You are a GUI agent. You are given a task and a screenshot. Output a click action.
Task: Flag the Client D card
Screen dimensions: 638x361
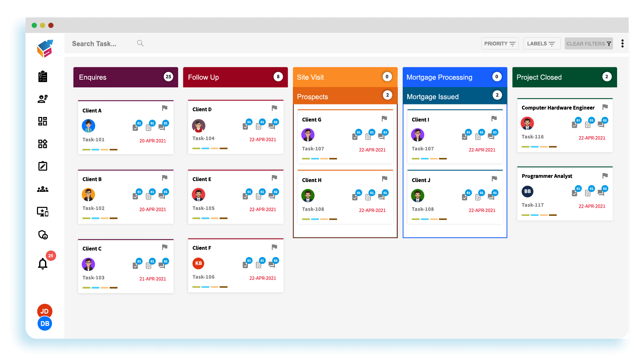pyautogui.click(x=274, y=108)
